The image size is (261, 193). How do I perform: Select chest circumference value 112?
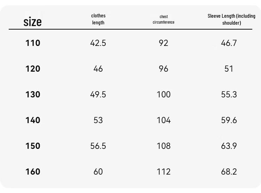[x=164, y=171]
